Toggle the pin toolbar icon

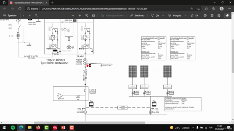[227, 15]
